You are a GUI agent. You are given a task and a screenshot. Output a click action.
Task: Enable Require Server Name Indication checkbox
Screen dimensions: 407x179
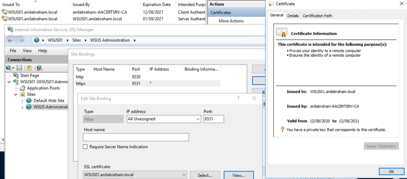(x=85, y=147)
